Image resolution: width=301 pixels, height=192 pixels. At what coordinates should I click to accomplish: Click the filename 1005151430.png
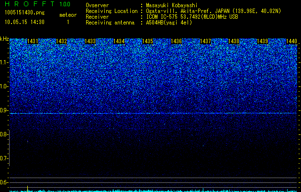pyautogui.click(x=25, y=12)
